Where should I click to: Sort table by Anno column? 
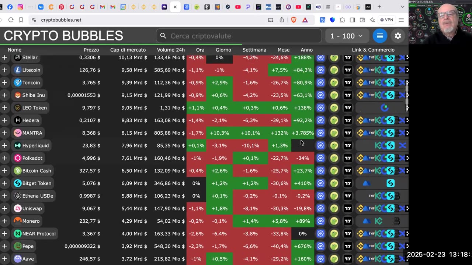click(306, 50)
